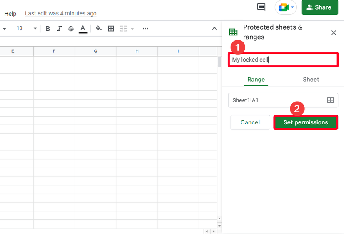Screen dimensions: 344x234
Task: Click the green Share button
Action: [320, 7]
